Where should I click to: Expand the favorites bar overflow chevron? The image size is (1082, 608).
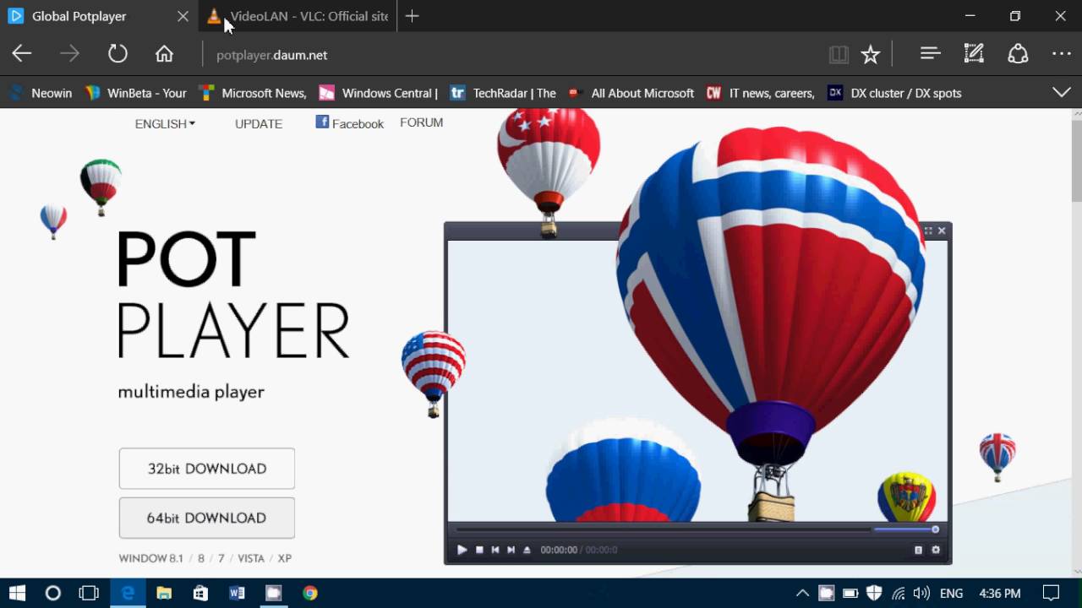[1062, 92]
